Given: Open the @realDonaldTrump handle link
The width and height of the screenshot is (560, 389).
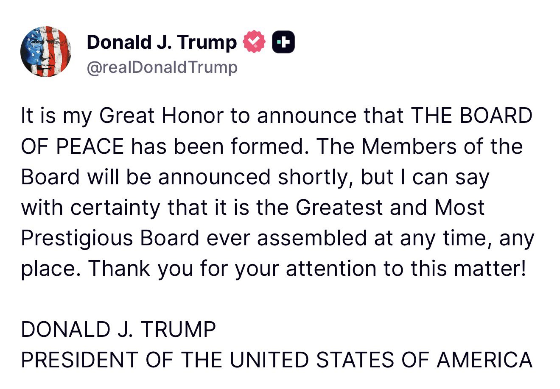Looking at the screenshot, I should pyautogui.click(x=162, y=67).
